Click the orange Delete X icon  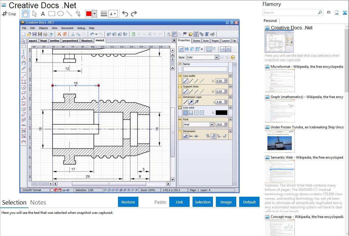[59, 34]
